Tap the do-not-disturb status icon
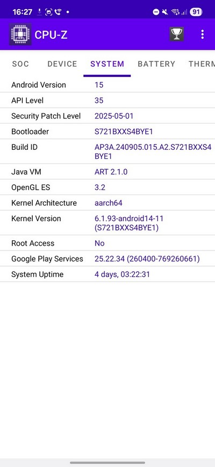 tap(156, 12)
